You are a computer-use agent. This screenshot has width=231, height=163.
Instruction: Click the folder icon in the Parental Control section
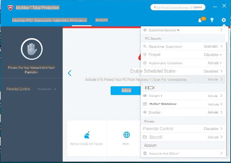click(x=145, y=137)
